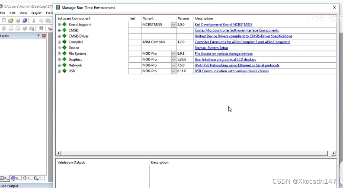The image size is (343, 188).
Task: Click the Paste toolbar icon
Action: pyautogui.click(x=48, y=21)
